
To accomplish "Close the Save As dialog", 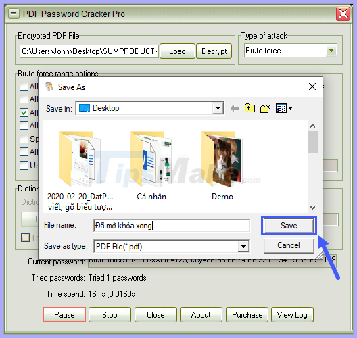I will click(312, 87).
